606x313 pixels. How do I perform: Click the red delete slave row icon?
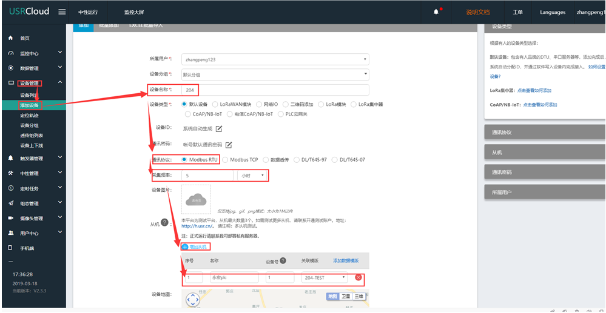358,278
